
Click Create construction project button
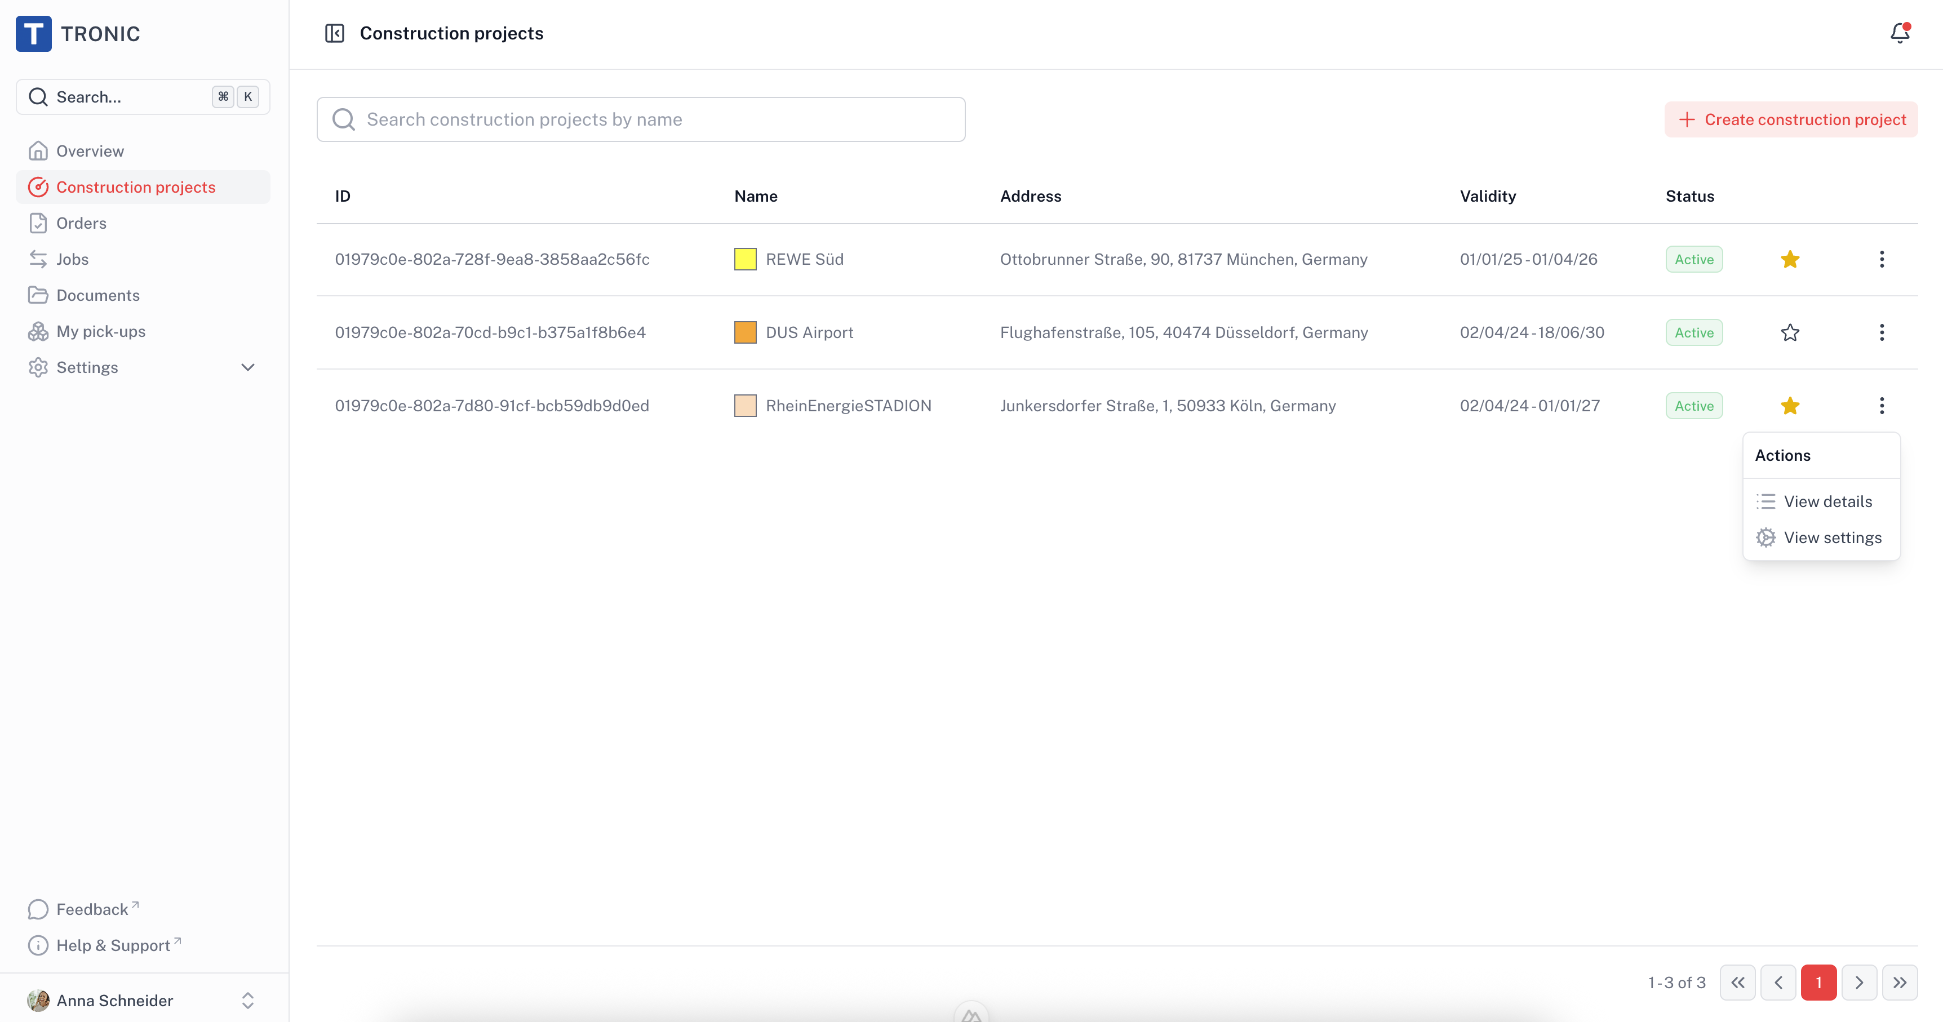(1791, 119)
